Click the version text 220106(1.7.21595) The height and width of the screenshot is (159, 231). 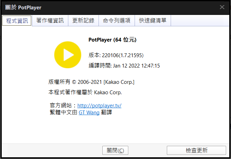pyautogui.click(x=123, y=55)
